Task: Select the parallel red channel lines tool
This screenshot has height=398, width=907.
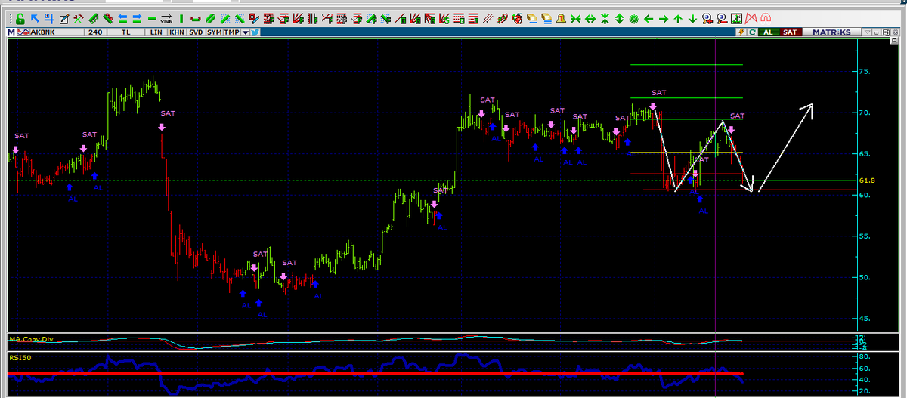Action: pos(488,19)
